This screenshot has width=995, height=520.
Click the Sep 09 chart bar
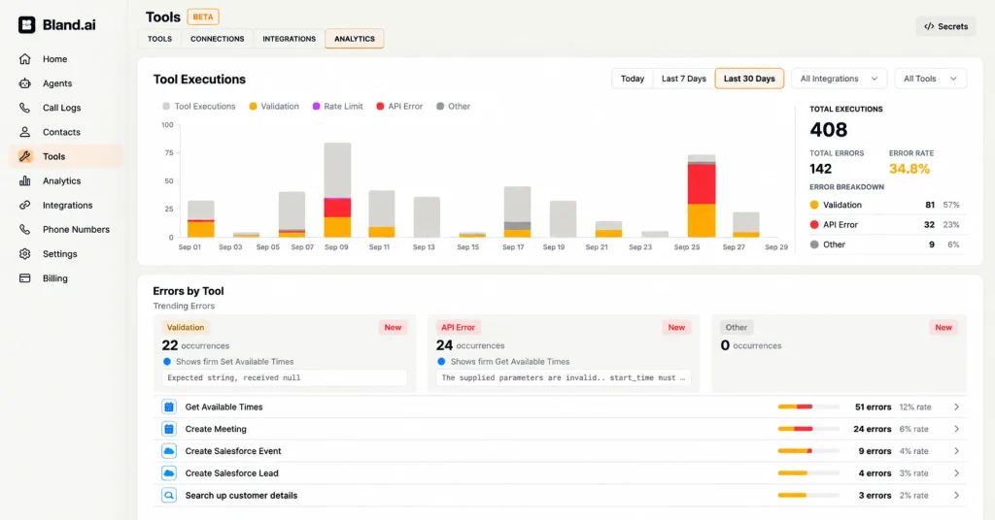coord(337,190)
